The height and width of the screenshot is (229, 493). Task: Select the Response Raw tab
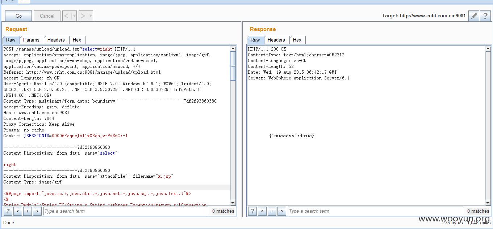tap(255, 40)
